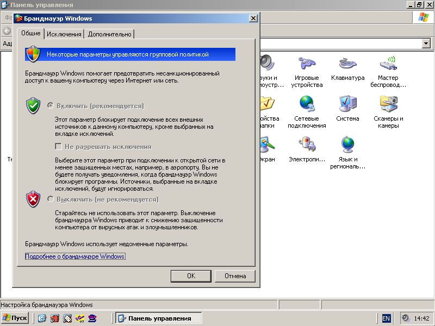The height and width of the screenshot is (326, 435).
Task: Click the green shield icon beside Включить
Action: pyautogui.click(x=33, y=105)
